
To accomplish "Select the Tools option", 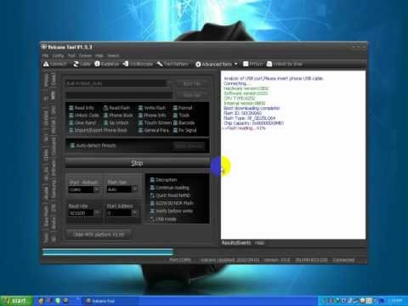I will (181, 116).
